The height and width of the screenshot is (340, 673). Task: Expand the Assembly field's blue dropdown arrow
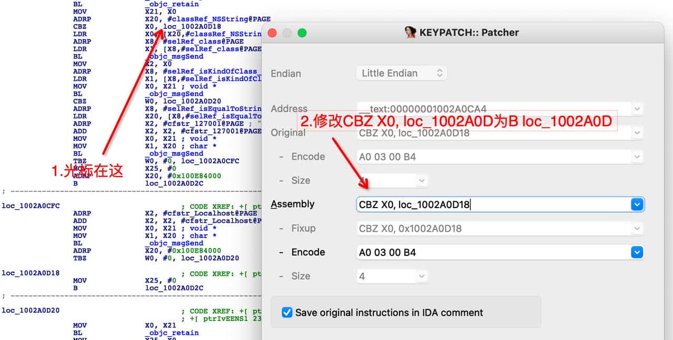click(x=637, y=204)
